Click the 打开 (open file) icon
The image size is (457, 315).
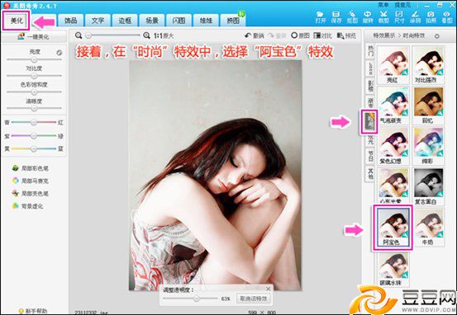pyautogui.click(x=320, y=17)
